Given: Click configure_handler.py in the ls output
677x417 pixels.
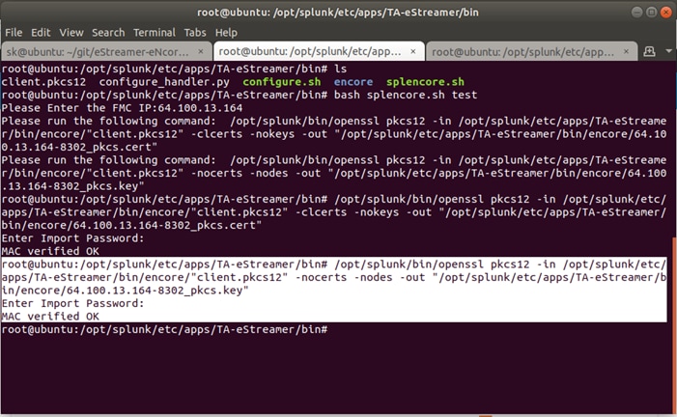Looking at the screenshot, I should (x=164, y=82).
